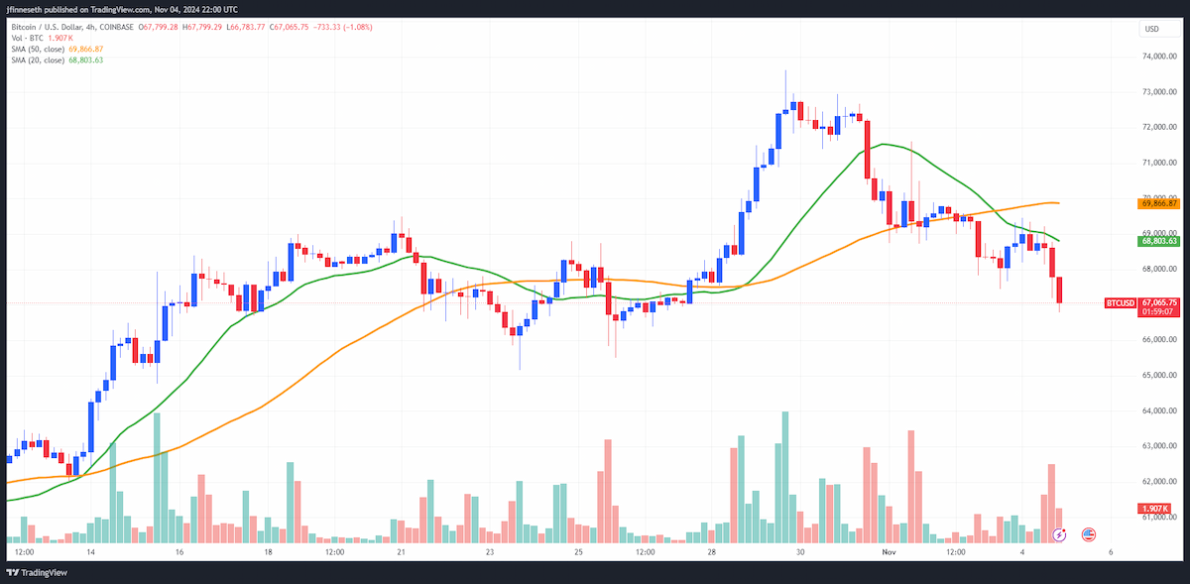Click the COINBASE exchange label
Viewport: 1190px width, 584px height.
click(115, 28)
